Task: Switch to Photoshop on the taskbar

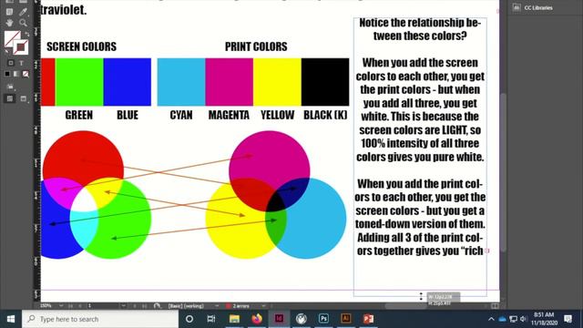Action: (x=323, y=319)
